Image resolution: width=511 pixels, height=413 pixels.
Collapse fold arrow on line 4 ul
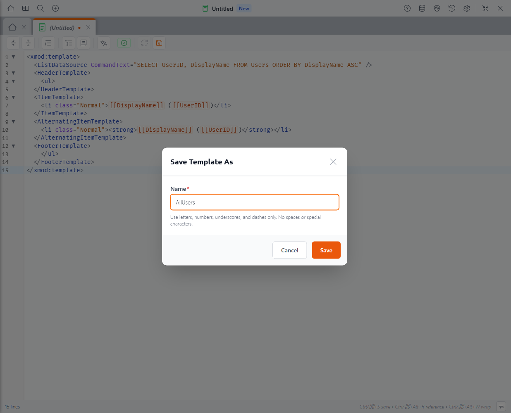[x=13, y=81]
